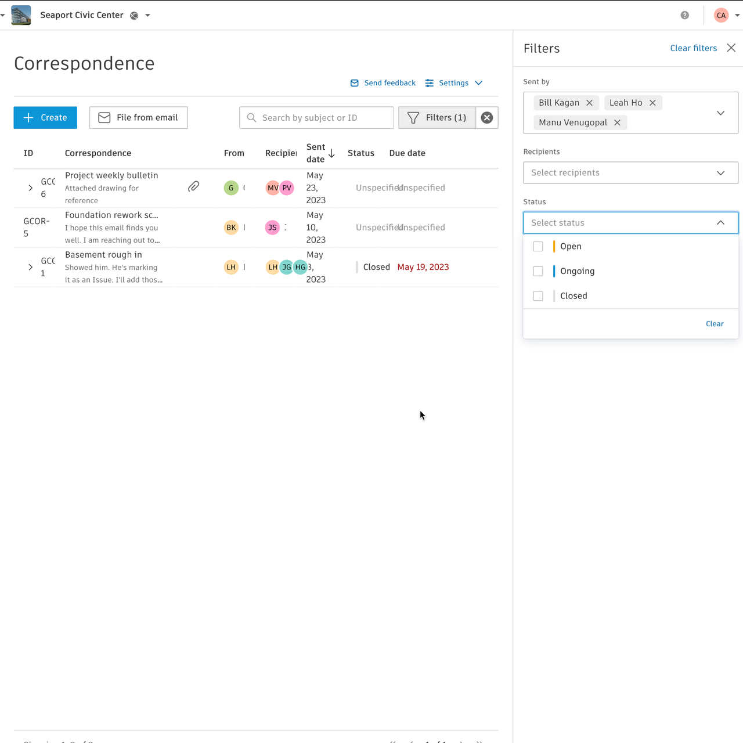743x743 pixels.
Task: Remove Leah Ho from Sent by
Action: tap(652, 103)
